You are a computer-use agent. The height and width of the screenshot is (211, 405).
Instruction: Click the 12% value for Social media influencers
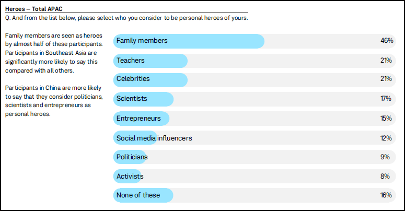[x=386, y=138]
